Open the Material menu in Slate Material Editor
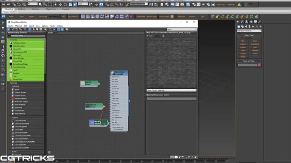Image resolution: width=291 pixels, height=163 pixels. coord(19,26)
